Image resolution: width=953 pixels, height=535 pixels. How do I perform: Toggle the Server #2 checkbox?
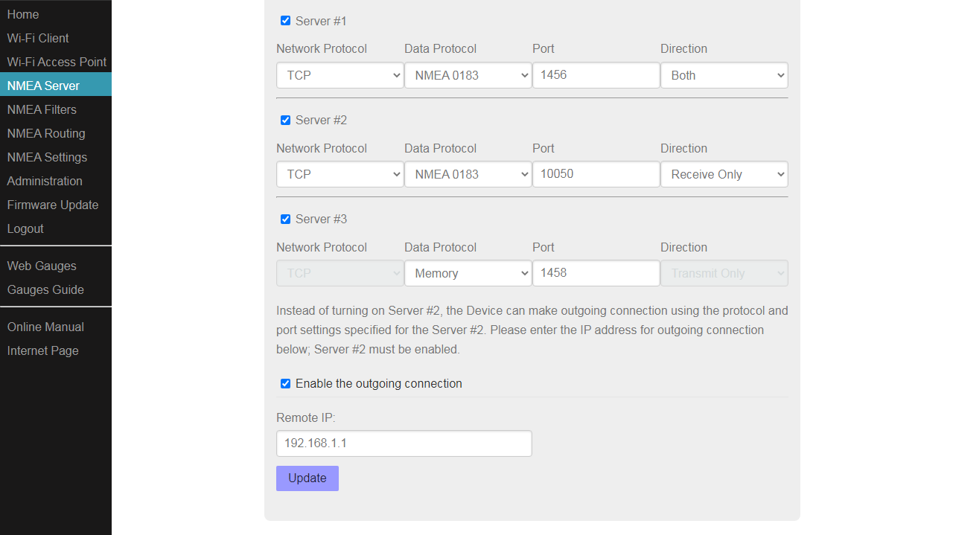coord(285,120)
